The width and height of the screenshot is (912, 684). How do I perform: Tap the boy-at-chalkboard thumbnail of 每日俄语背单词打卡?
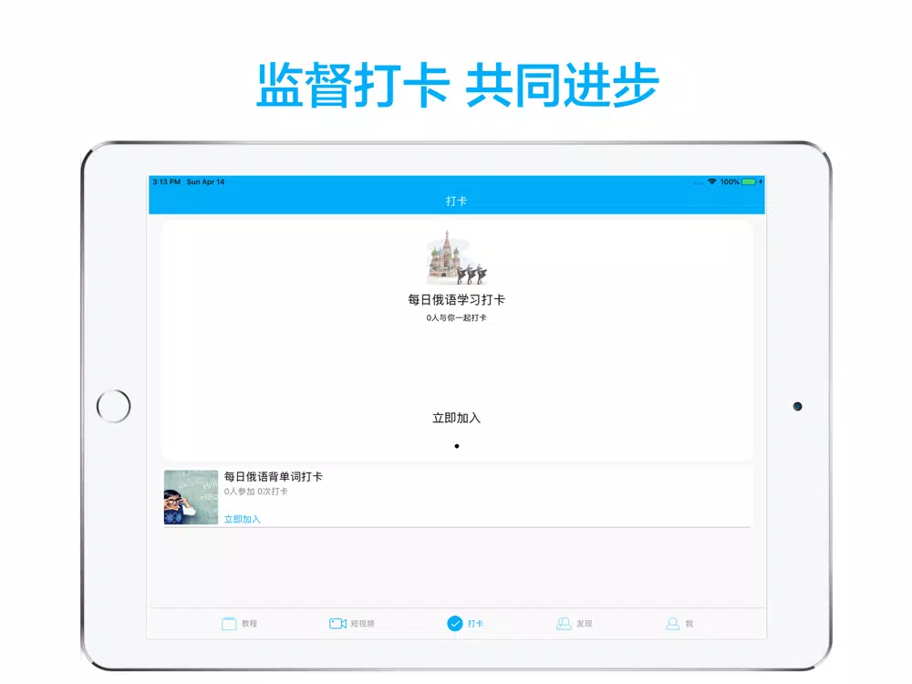[191, 497]
